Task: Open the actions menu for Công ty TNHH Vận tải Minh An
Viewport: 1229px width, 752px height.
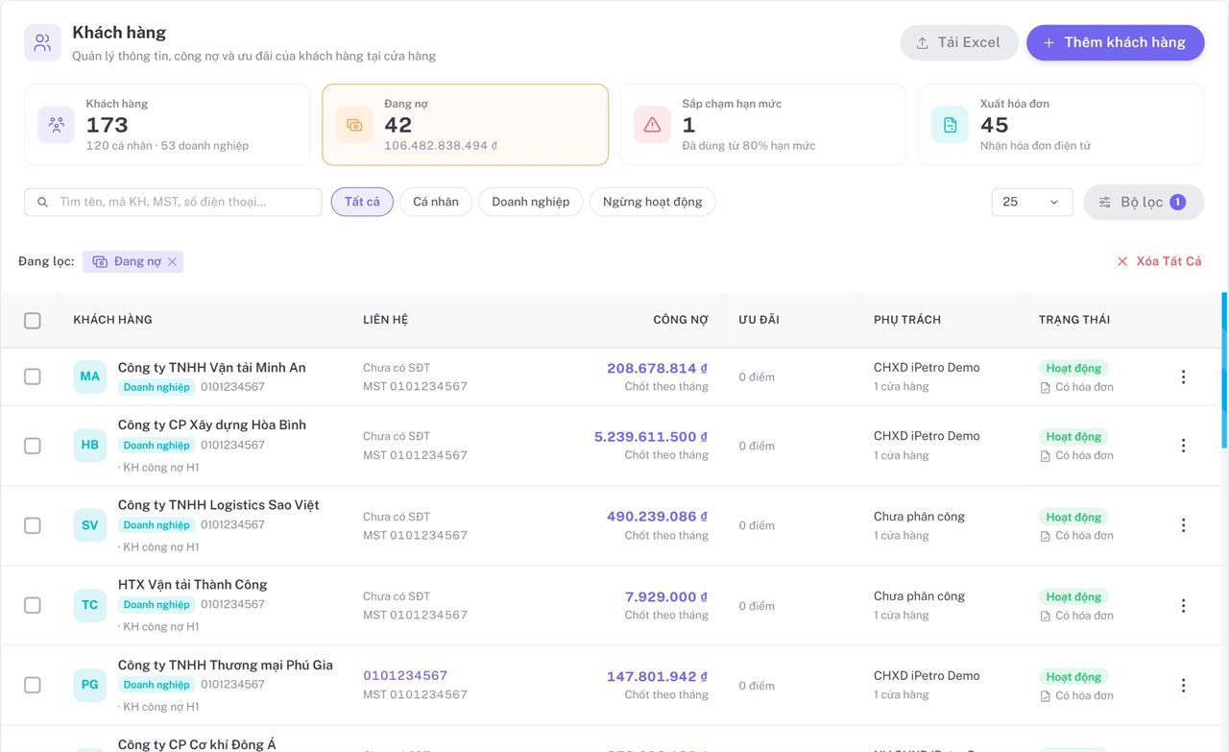Action: 1183,377
